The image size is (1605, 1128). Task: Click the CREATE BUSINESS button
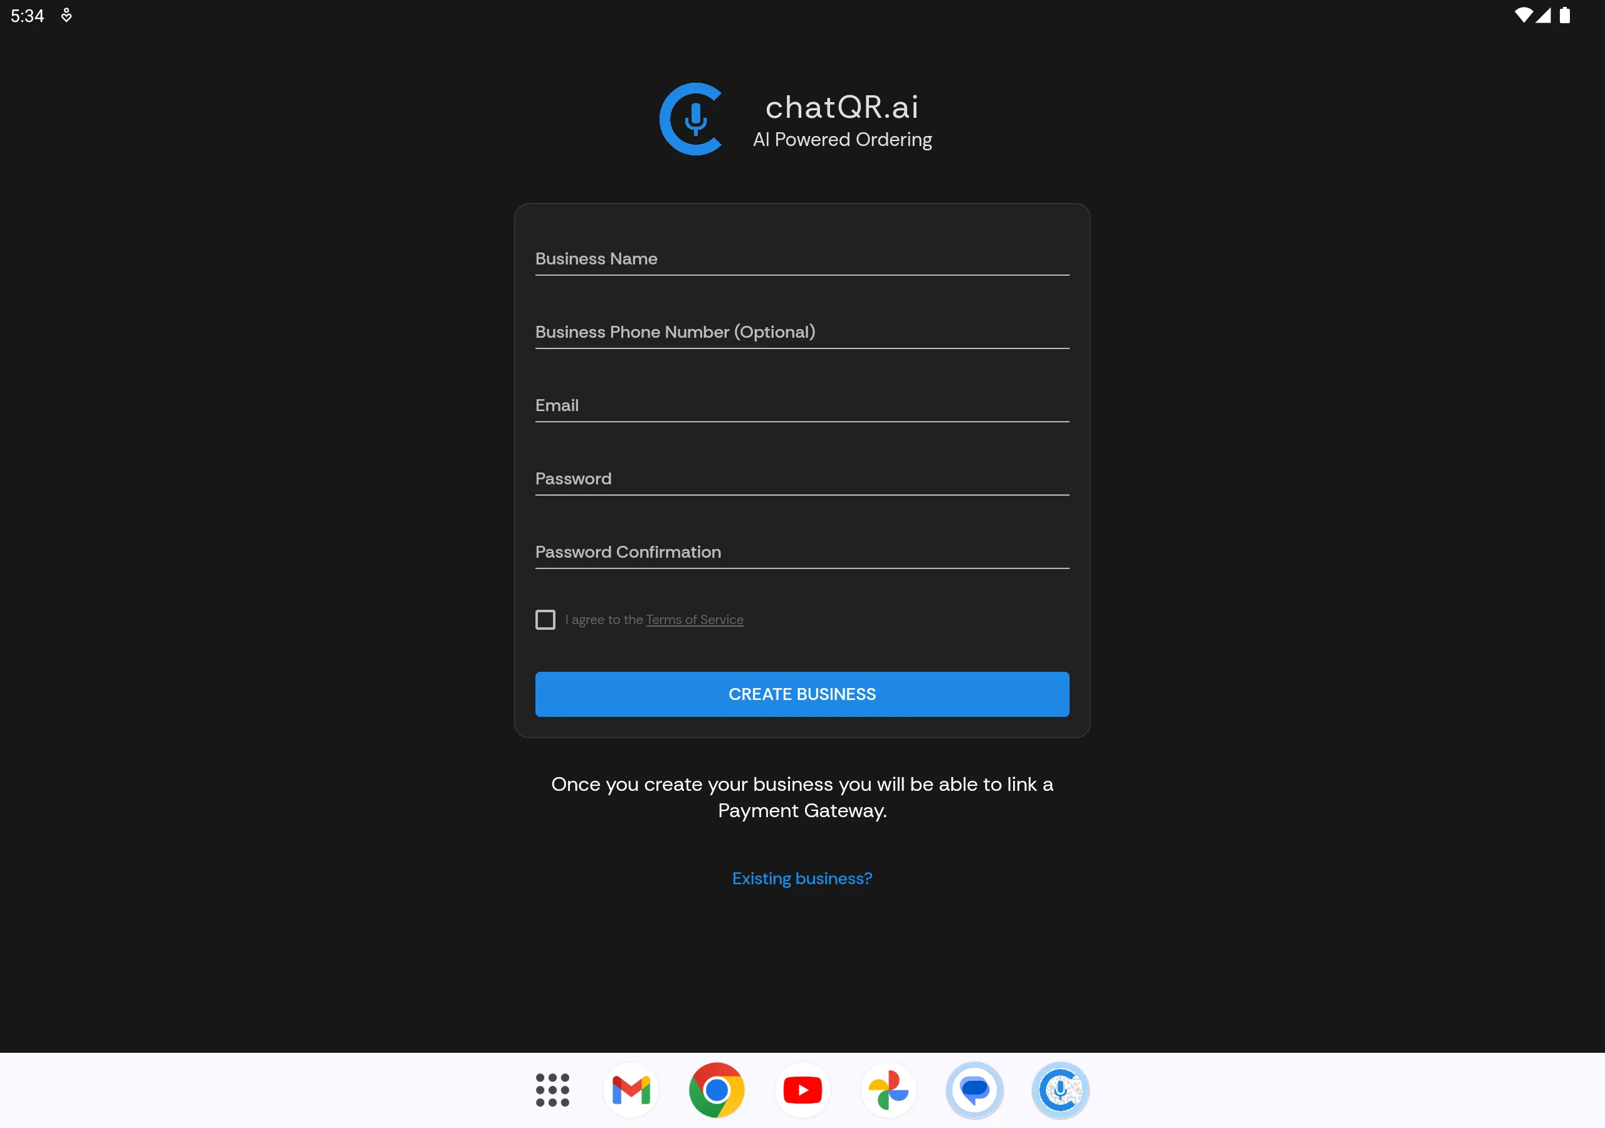[x=801, y=693]
